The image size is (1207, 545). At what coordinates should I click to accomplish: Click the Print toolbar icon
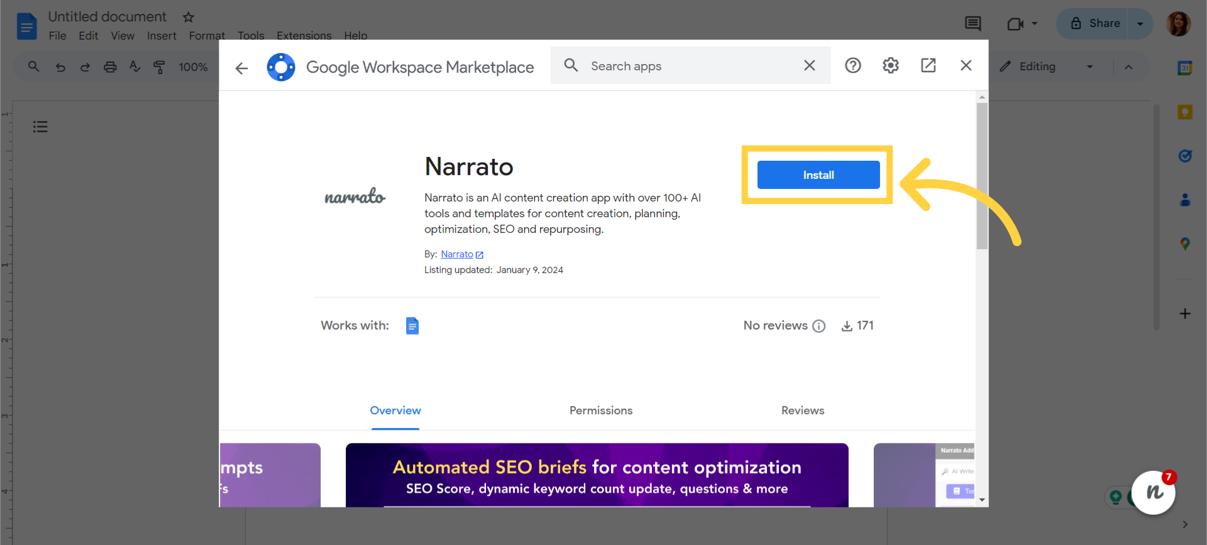110,67
